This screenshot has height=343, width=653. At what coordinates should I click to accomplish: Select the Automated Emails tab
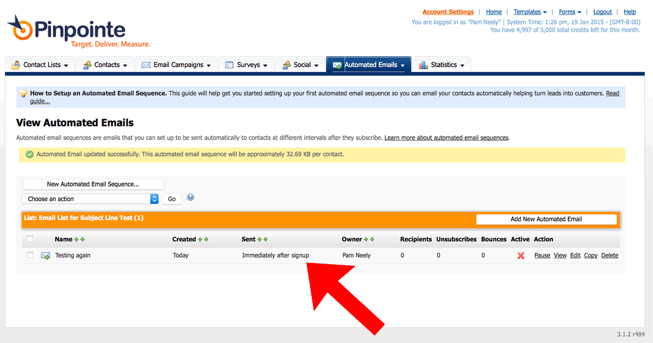pos(368,65)
